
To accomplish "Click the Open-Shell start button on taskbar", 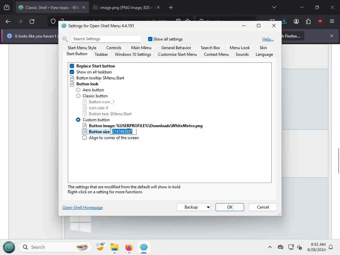I will click(x=9, y=247).
